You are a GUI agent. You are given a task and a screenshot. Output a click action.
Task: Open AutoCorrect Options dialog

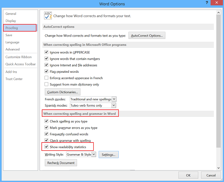147,35
